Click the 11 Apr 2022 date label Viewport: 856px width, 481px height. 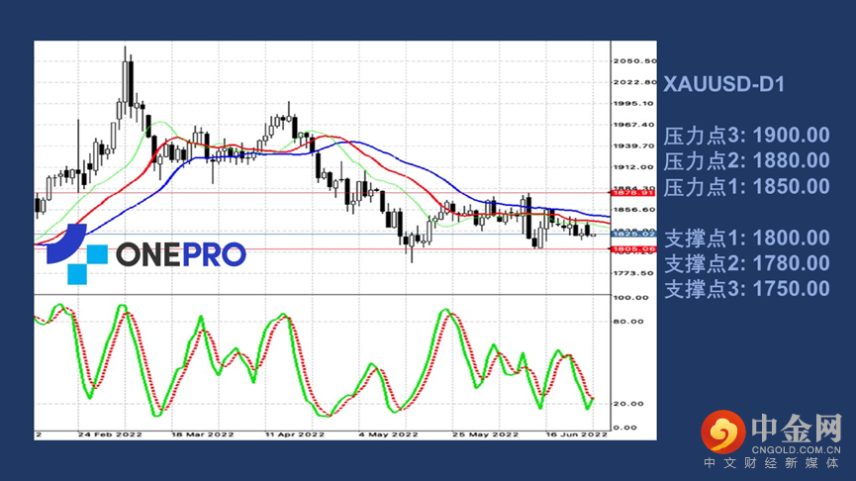coord(295,433)
